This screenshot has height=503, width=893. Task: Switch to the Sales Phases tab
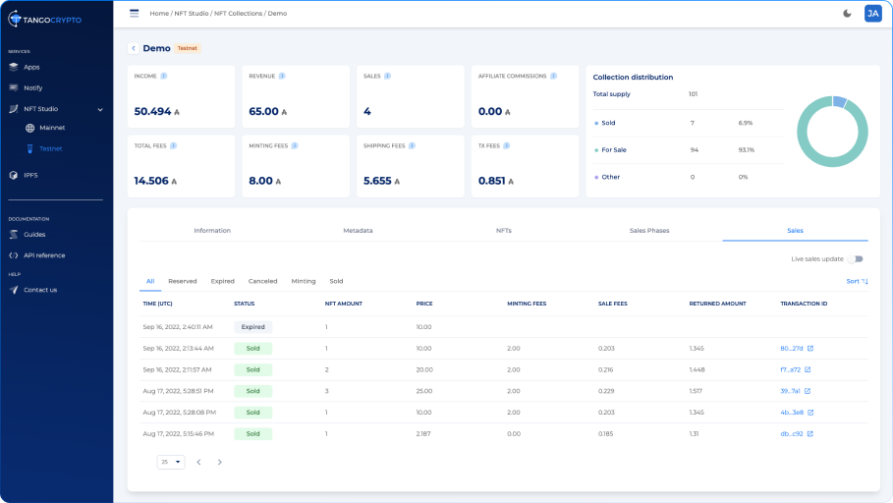coord(648,230)
